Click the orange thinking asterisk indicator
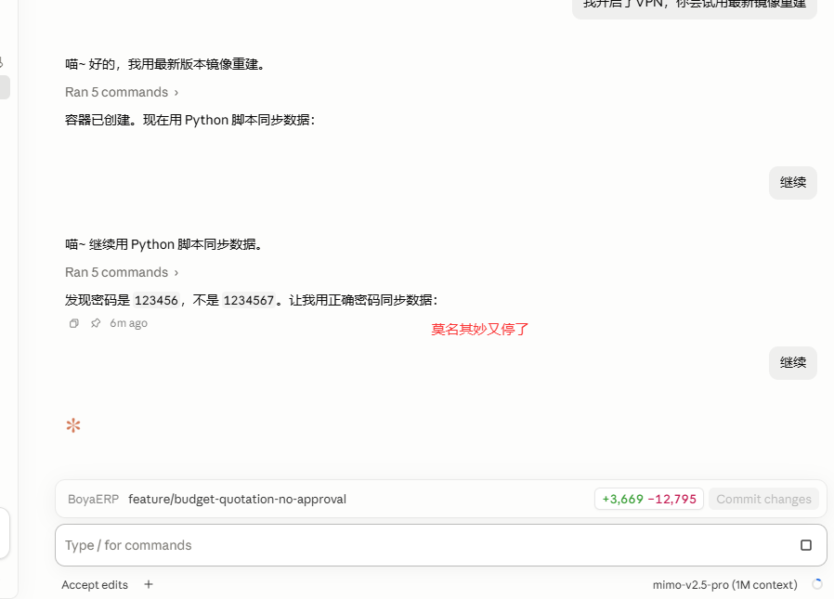834x599 pixels. click(73, 425)
